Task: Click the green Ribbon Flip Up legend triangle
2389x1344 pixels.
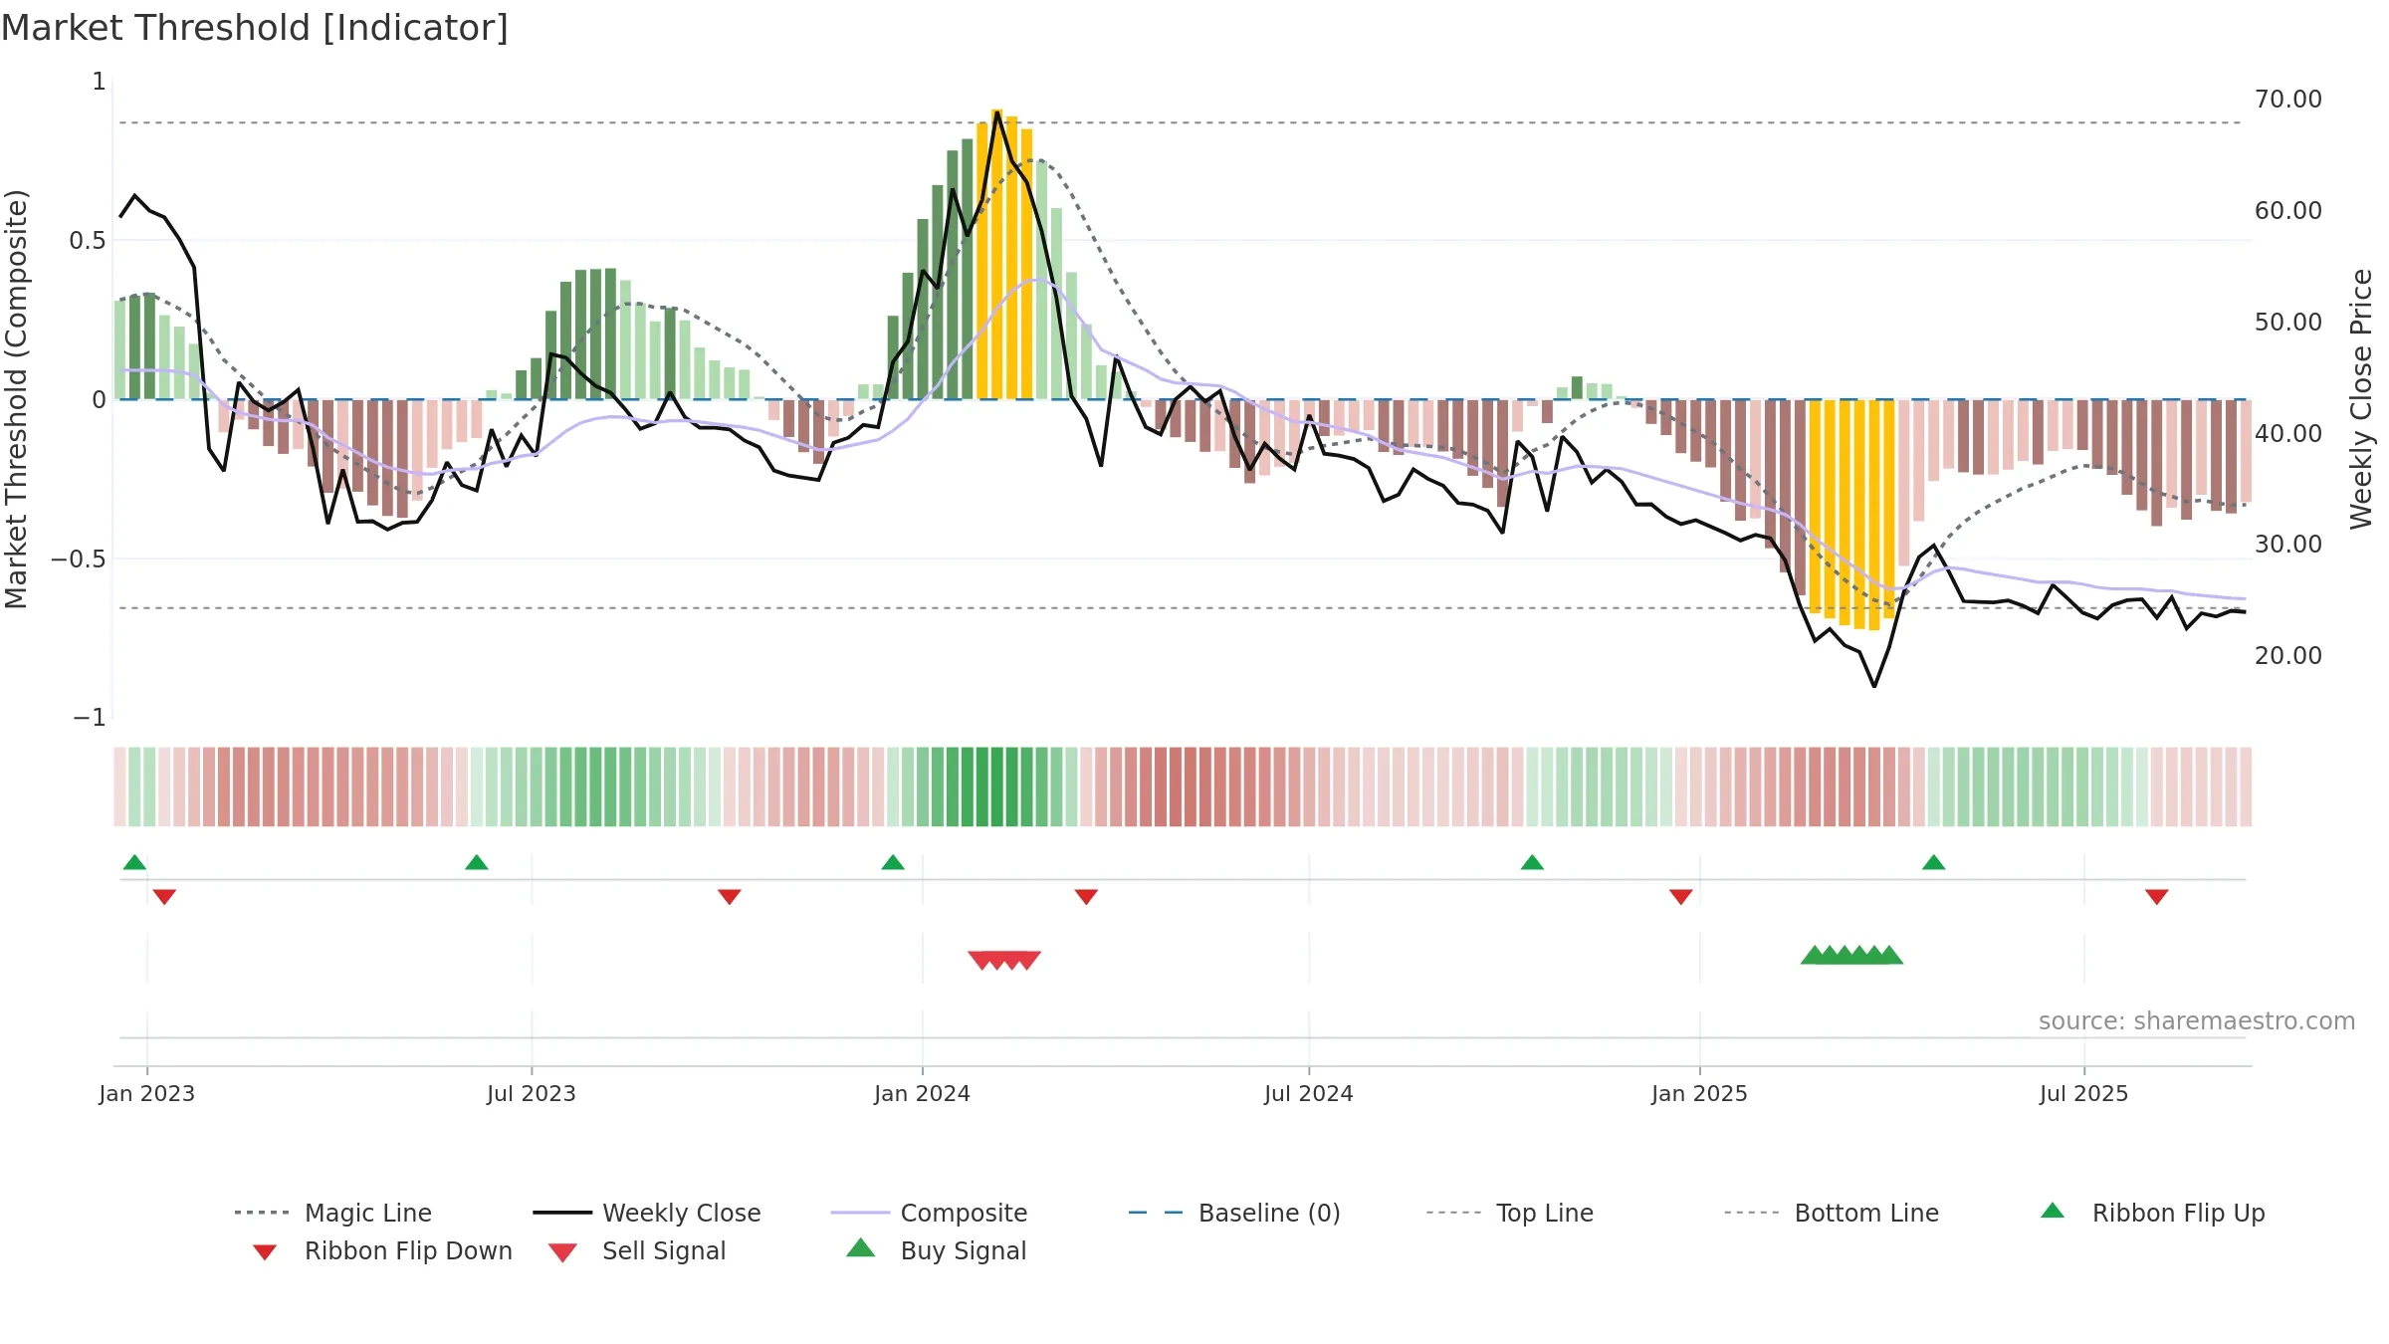Action: (2053, 1211)
